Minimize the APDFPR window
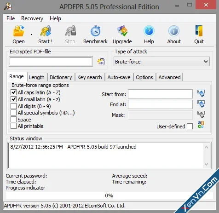The image size is (219, 213). [177, 6]
